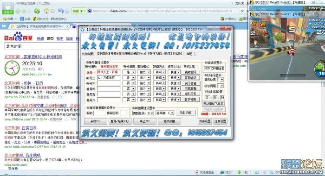The image size is (325, 176).
Task: Click the 教学视频 button
Action: 190,100
